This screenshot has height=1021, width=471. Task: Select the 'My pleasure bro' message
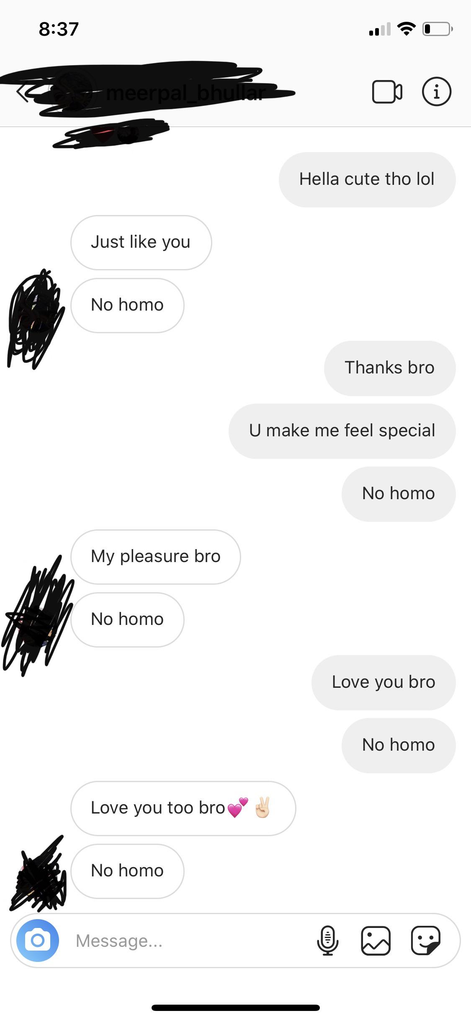[156, 557]
